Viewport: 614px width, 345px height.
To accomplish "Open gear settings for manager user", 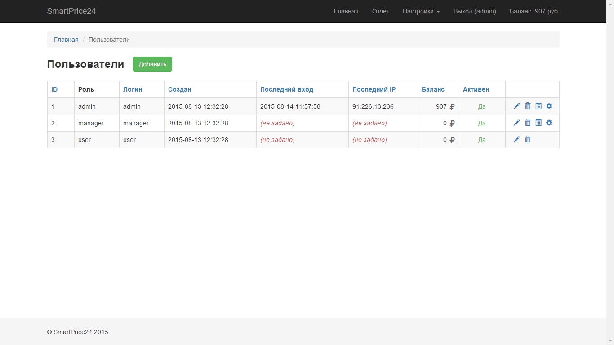I will 549,123.
